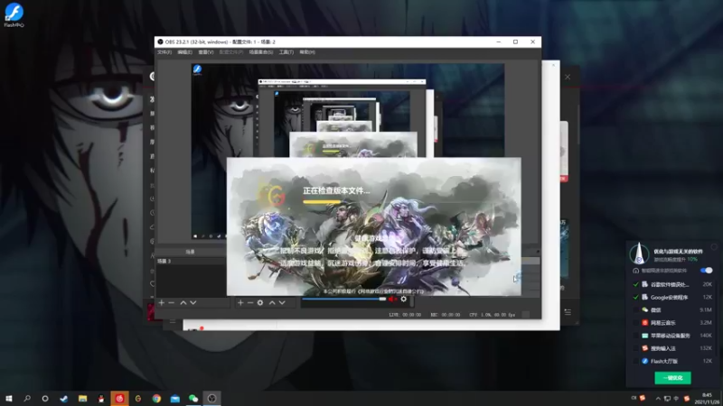
Task: Add a new scene with plus icon
Action: point(162,302)
